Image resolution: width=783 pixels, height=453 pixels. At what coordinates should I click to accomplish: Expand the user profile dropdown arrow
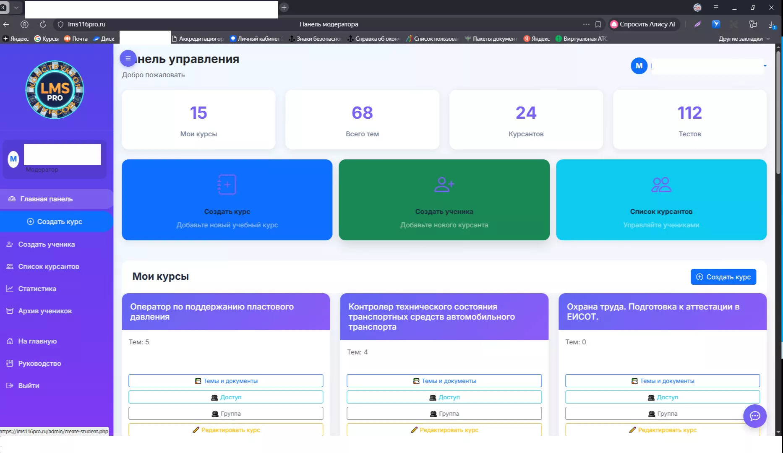coord(765,66)
